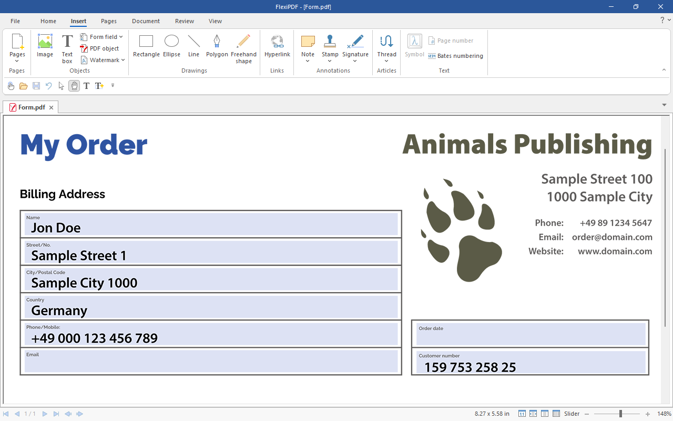Choose the Polygon drawing tool

tap(217, 46)
